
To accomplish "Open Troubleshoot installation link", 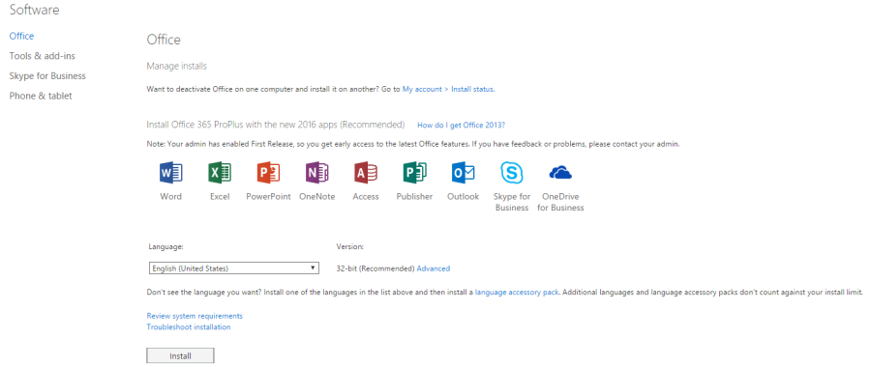I will click(x=189, y=327).
